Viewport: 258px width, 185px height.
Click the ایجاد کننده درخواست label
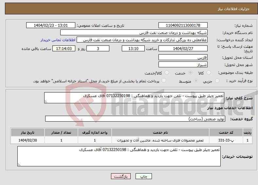235,40
